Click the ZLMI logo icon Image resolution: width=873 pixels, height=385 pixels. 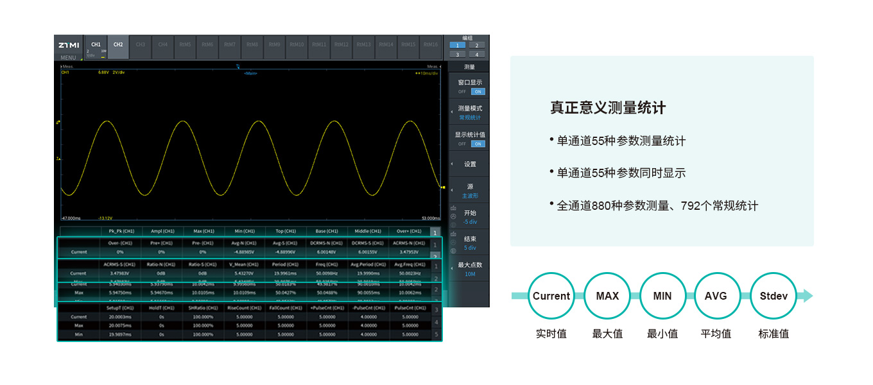pos(69,46)
